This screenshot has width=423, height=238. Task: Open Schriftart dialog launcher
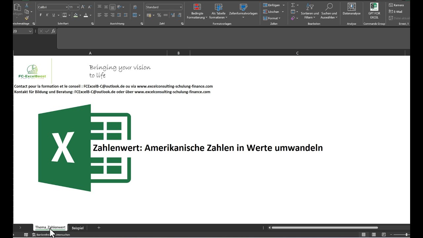[93, 24]
